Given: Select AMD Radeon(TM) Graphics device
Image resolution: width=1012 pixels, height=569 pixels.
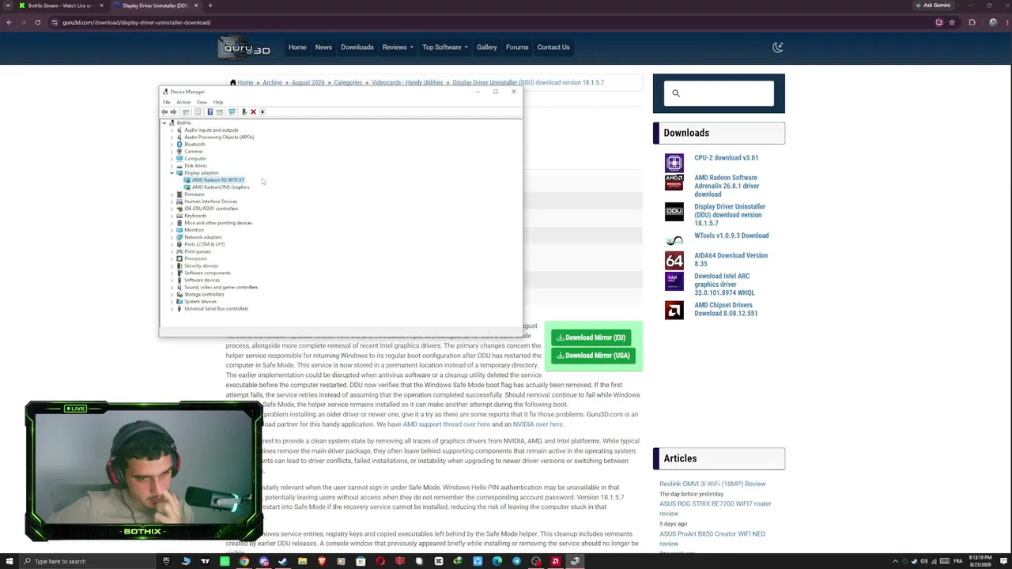Looking at the screenshot, I should pos(221,187).
